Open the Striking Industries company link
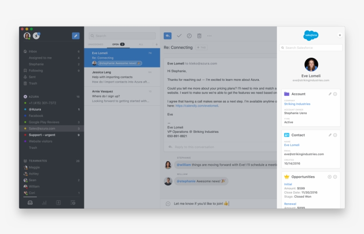364x234 pixels. click(297, 104)
